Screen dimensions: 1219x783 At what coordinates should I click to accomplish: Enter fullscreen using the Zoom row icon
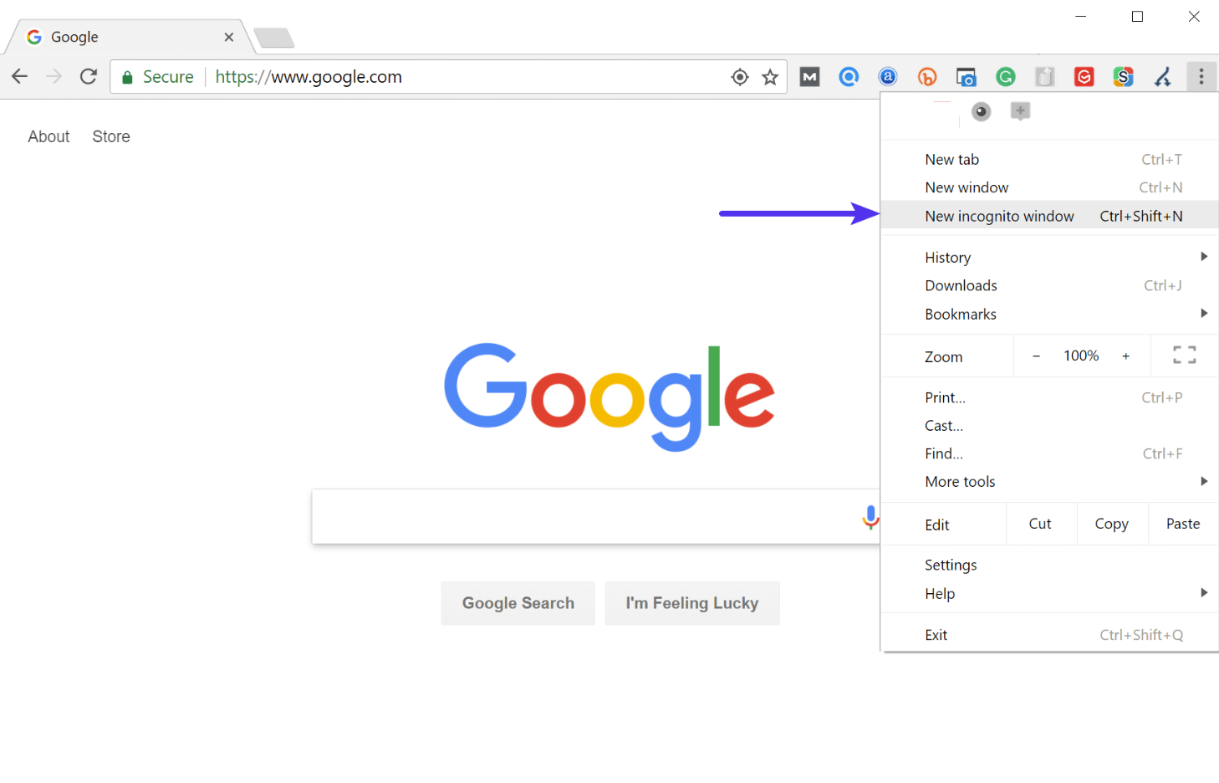coord(1185,356)
